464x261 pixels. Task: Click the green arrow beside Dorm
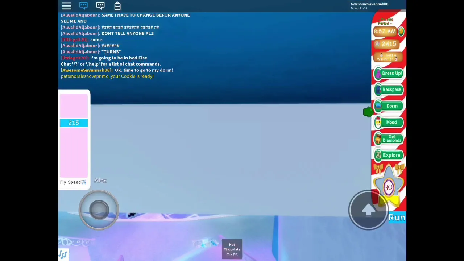368,112
